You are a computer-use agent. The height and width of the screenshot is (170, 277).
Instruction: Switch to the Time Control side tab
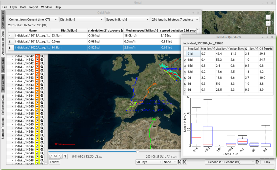pyautogui.click(x=3, y=83)
